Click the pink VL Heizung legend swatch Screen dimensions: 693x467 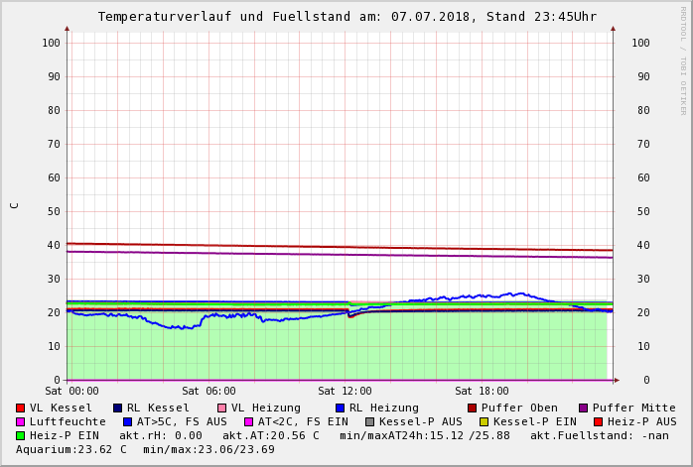point(222,408)
